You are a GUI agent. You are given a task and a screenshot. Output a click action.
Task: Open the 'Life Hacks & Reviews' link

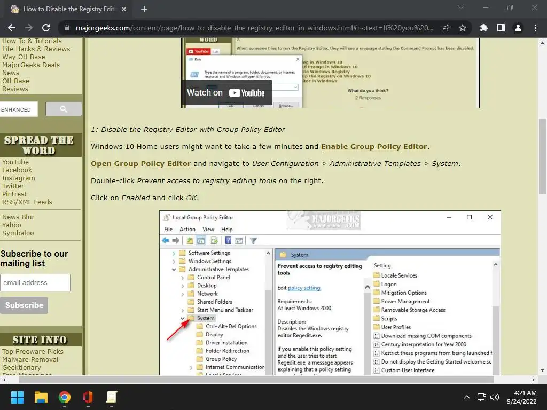pos(36,49)
